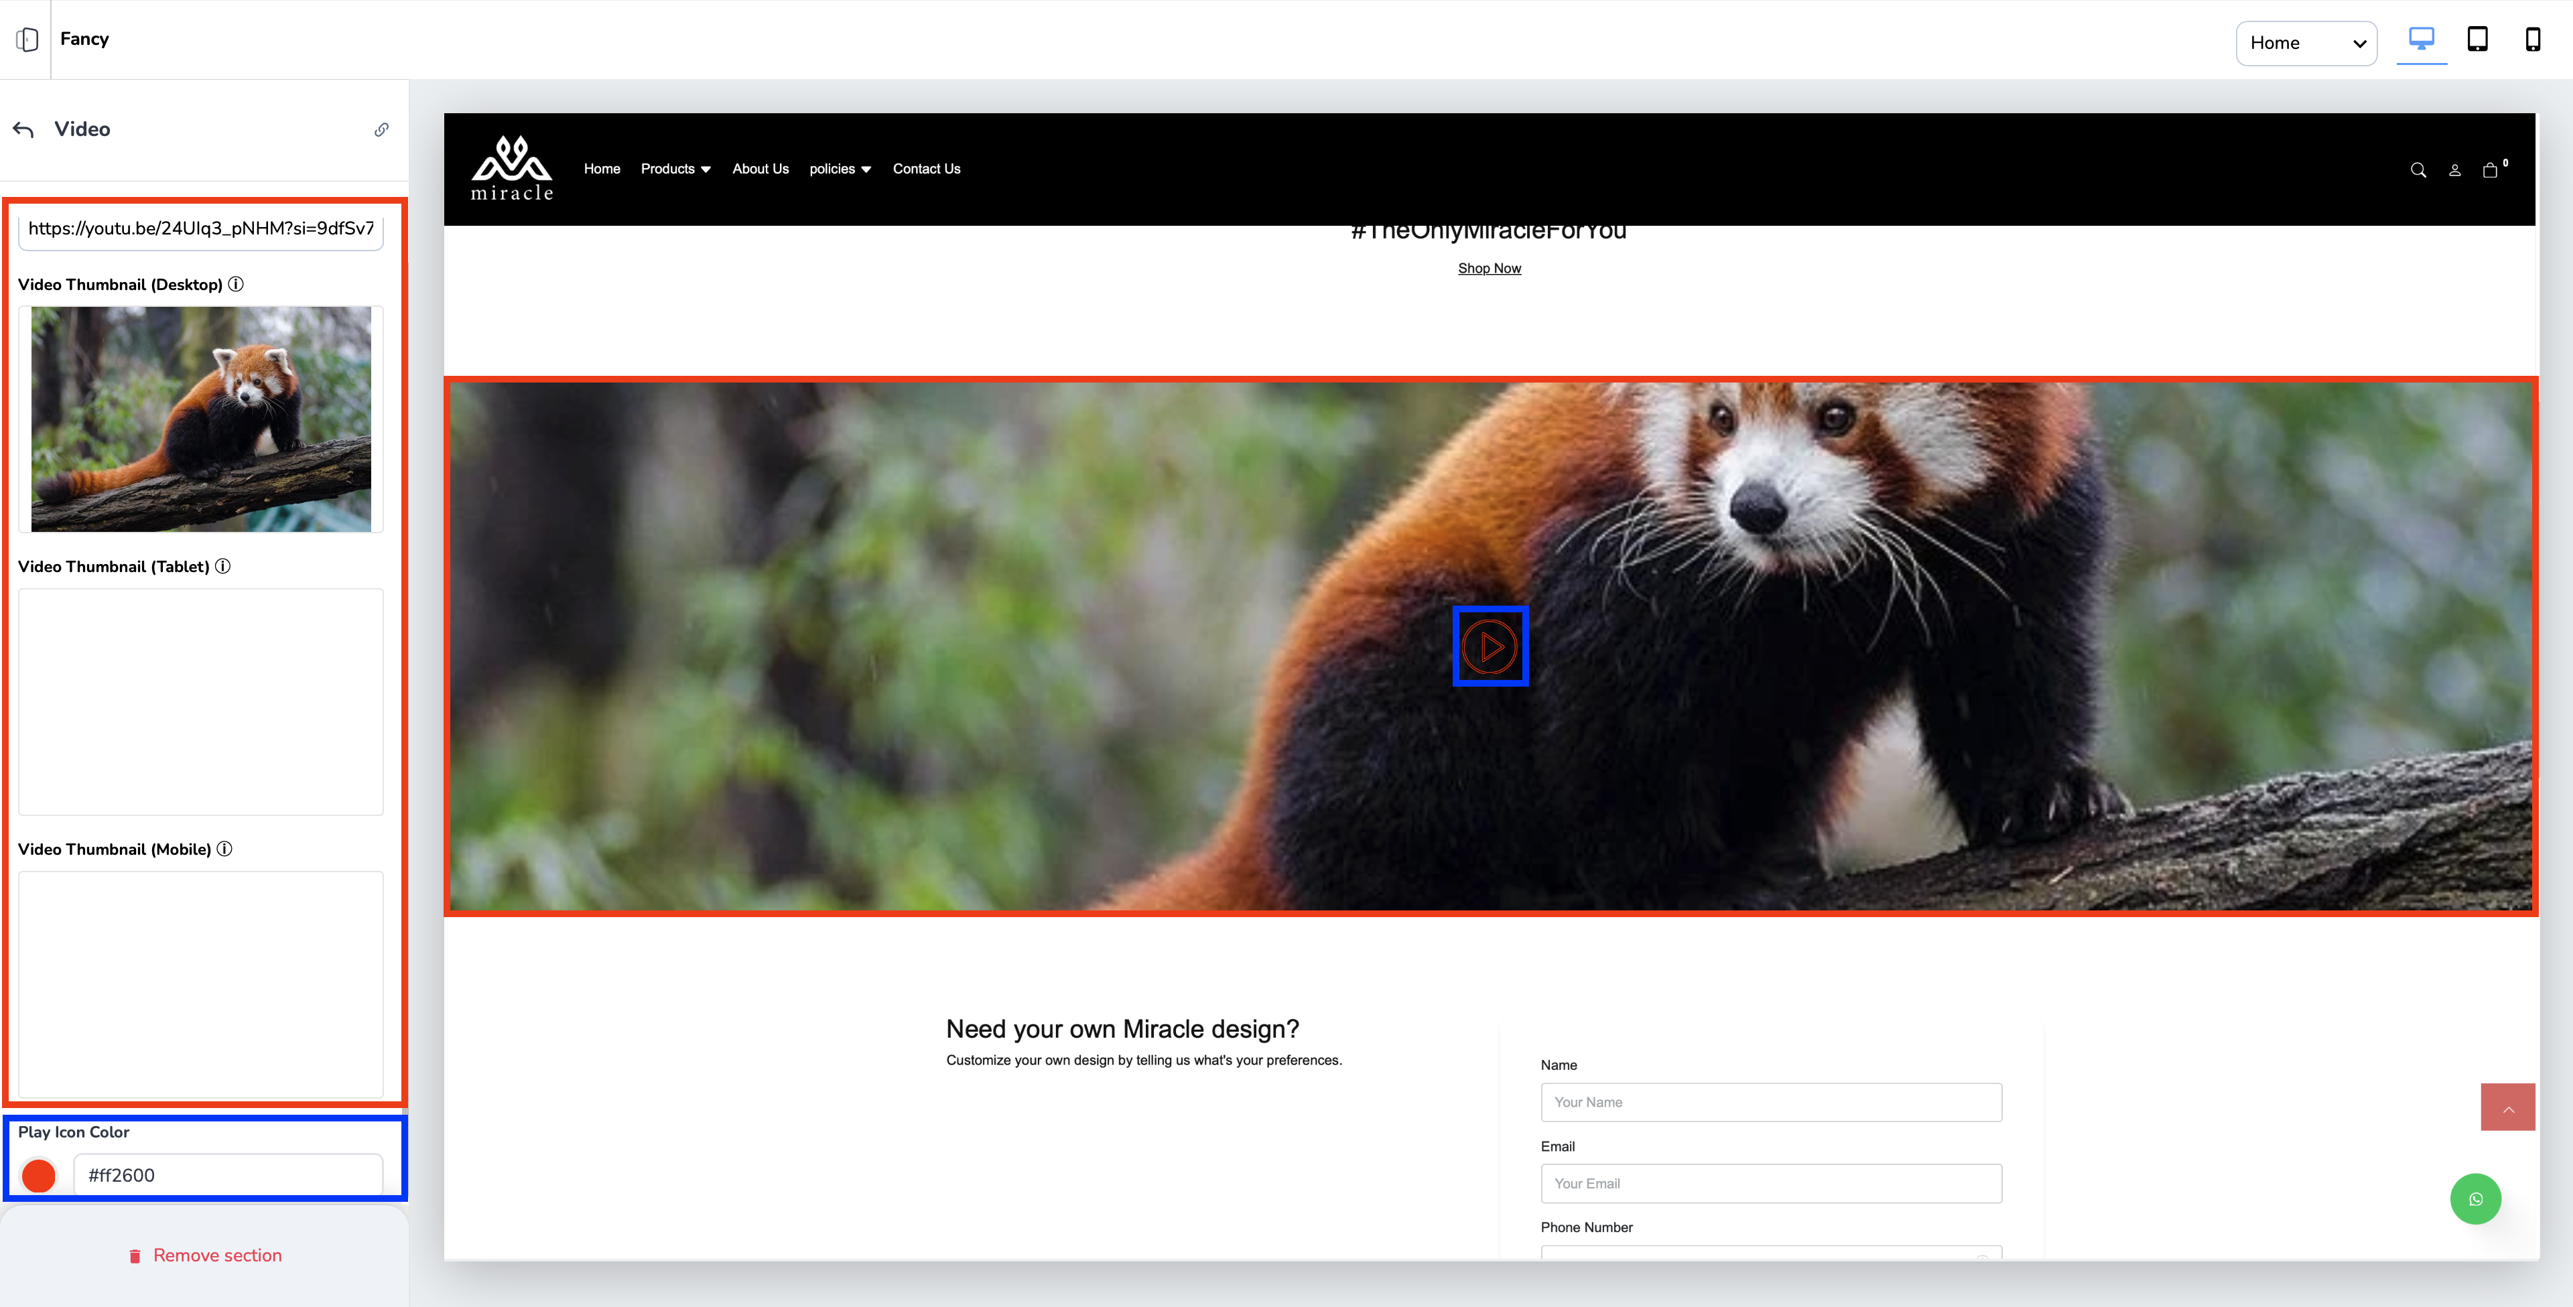Screen dimensions: 2573x1307
Task: Click the link icon in Video header
Action: click(381, 130)
